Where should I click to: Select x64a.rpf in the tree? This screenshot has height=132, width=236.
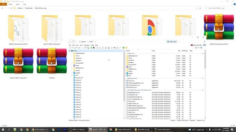[x=78, y=80]
